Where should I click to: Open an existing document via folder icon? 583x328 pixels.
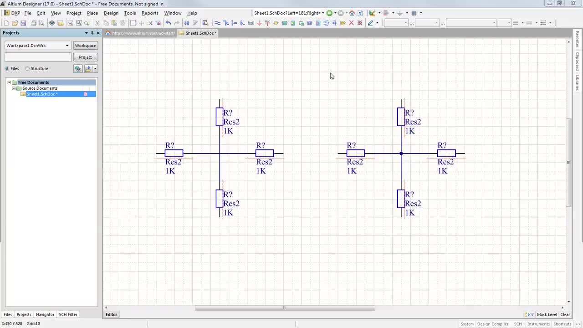click(15, 23)
